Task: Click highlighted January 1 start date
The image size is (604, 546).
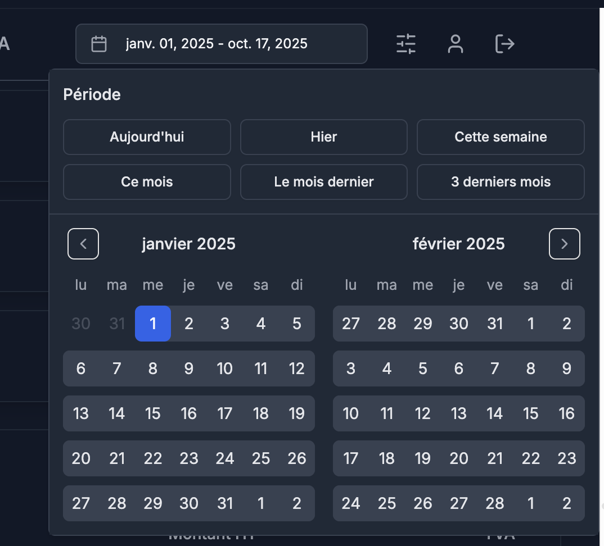Action: pyautogui.click(x=153, y=324)
